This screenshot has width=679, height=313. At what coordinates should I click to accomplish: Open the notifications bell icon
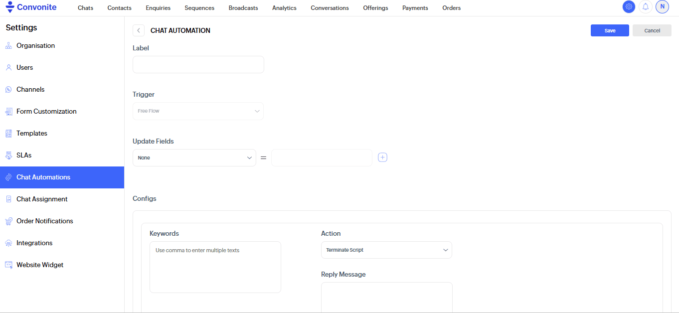click(645, 7)
